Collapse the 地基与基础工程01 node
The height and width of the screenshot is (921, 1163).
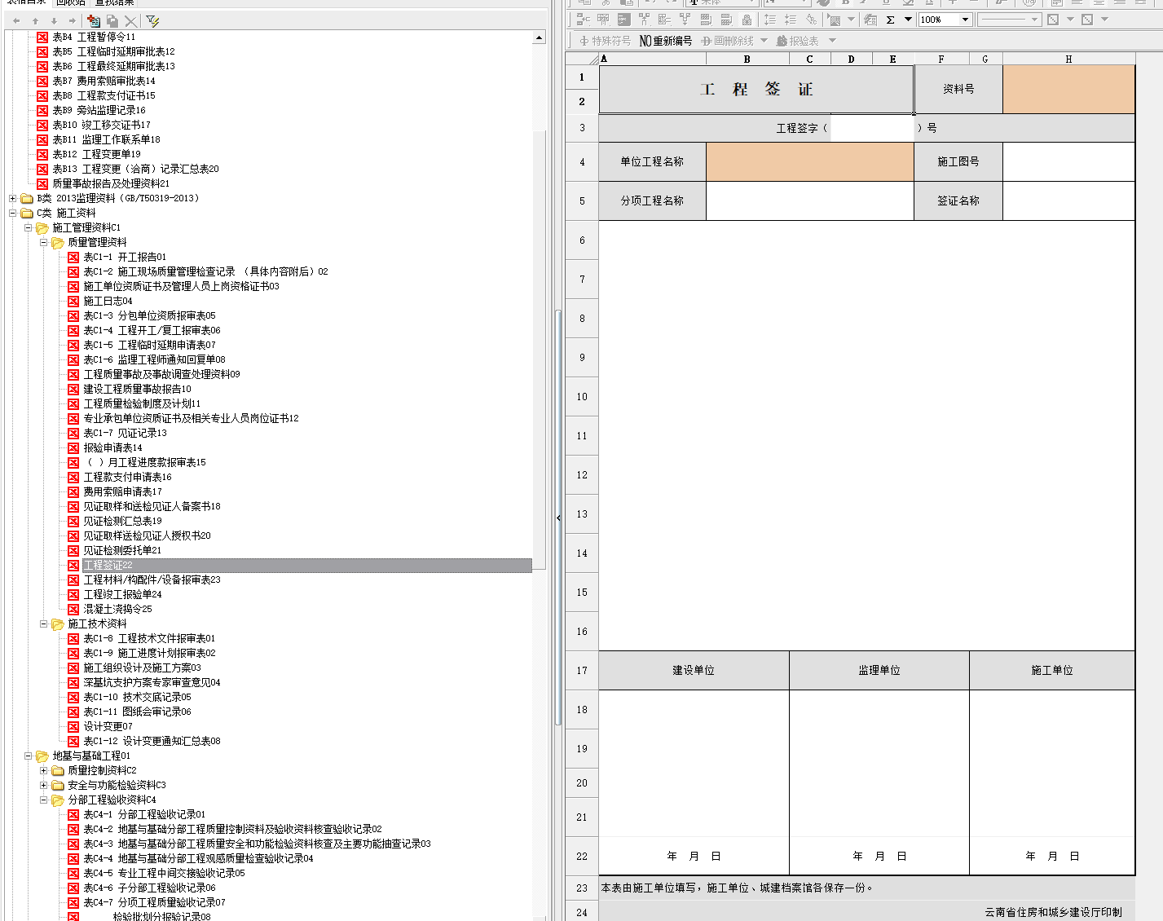28,756
